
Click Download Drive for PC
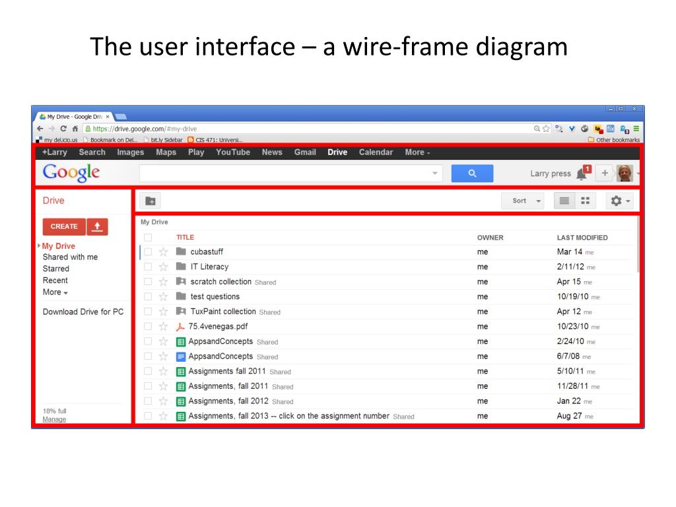[x=83, y=312]
